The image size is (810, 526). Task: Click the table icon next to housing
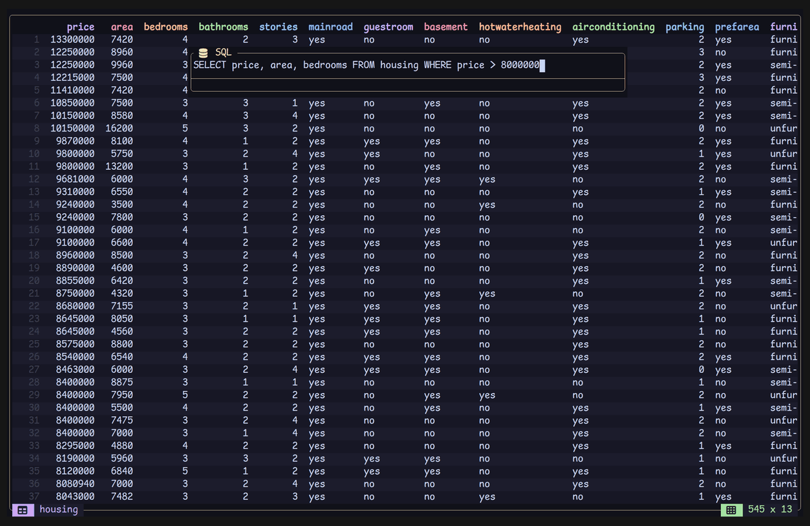[x=22, y=510]
